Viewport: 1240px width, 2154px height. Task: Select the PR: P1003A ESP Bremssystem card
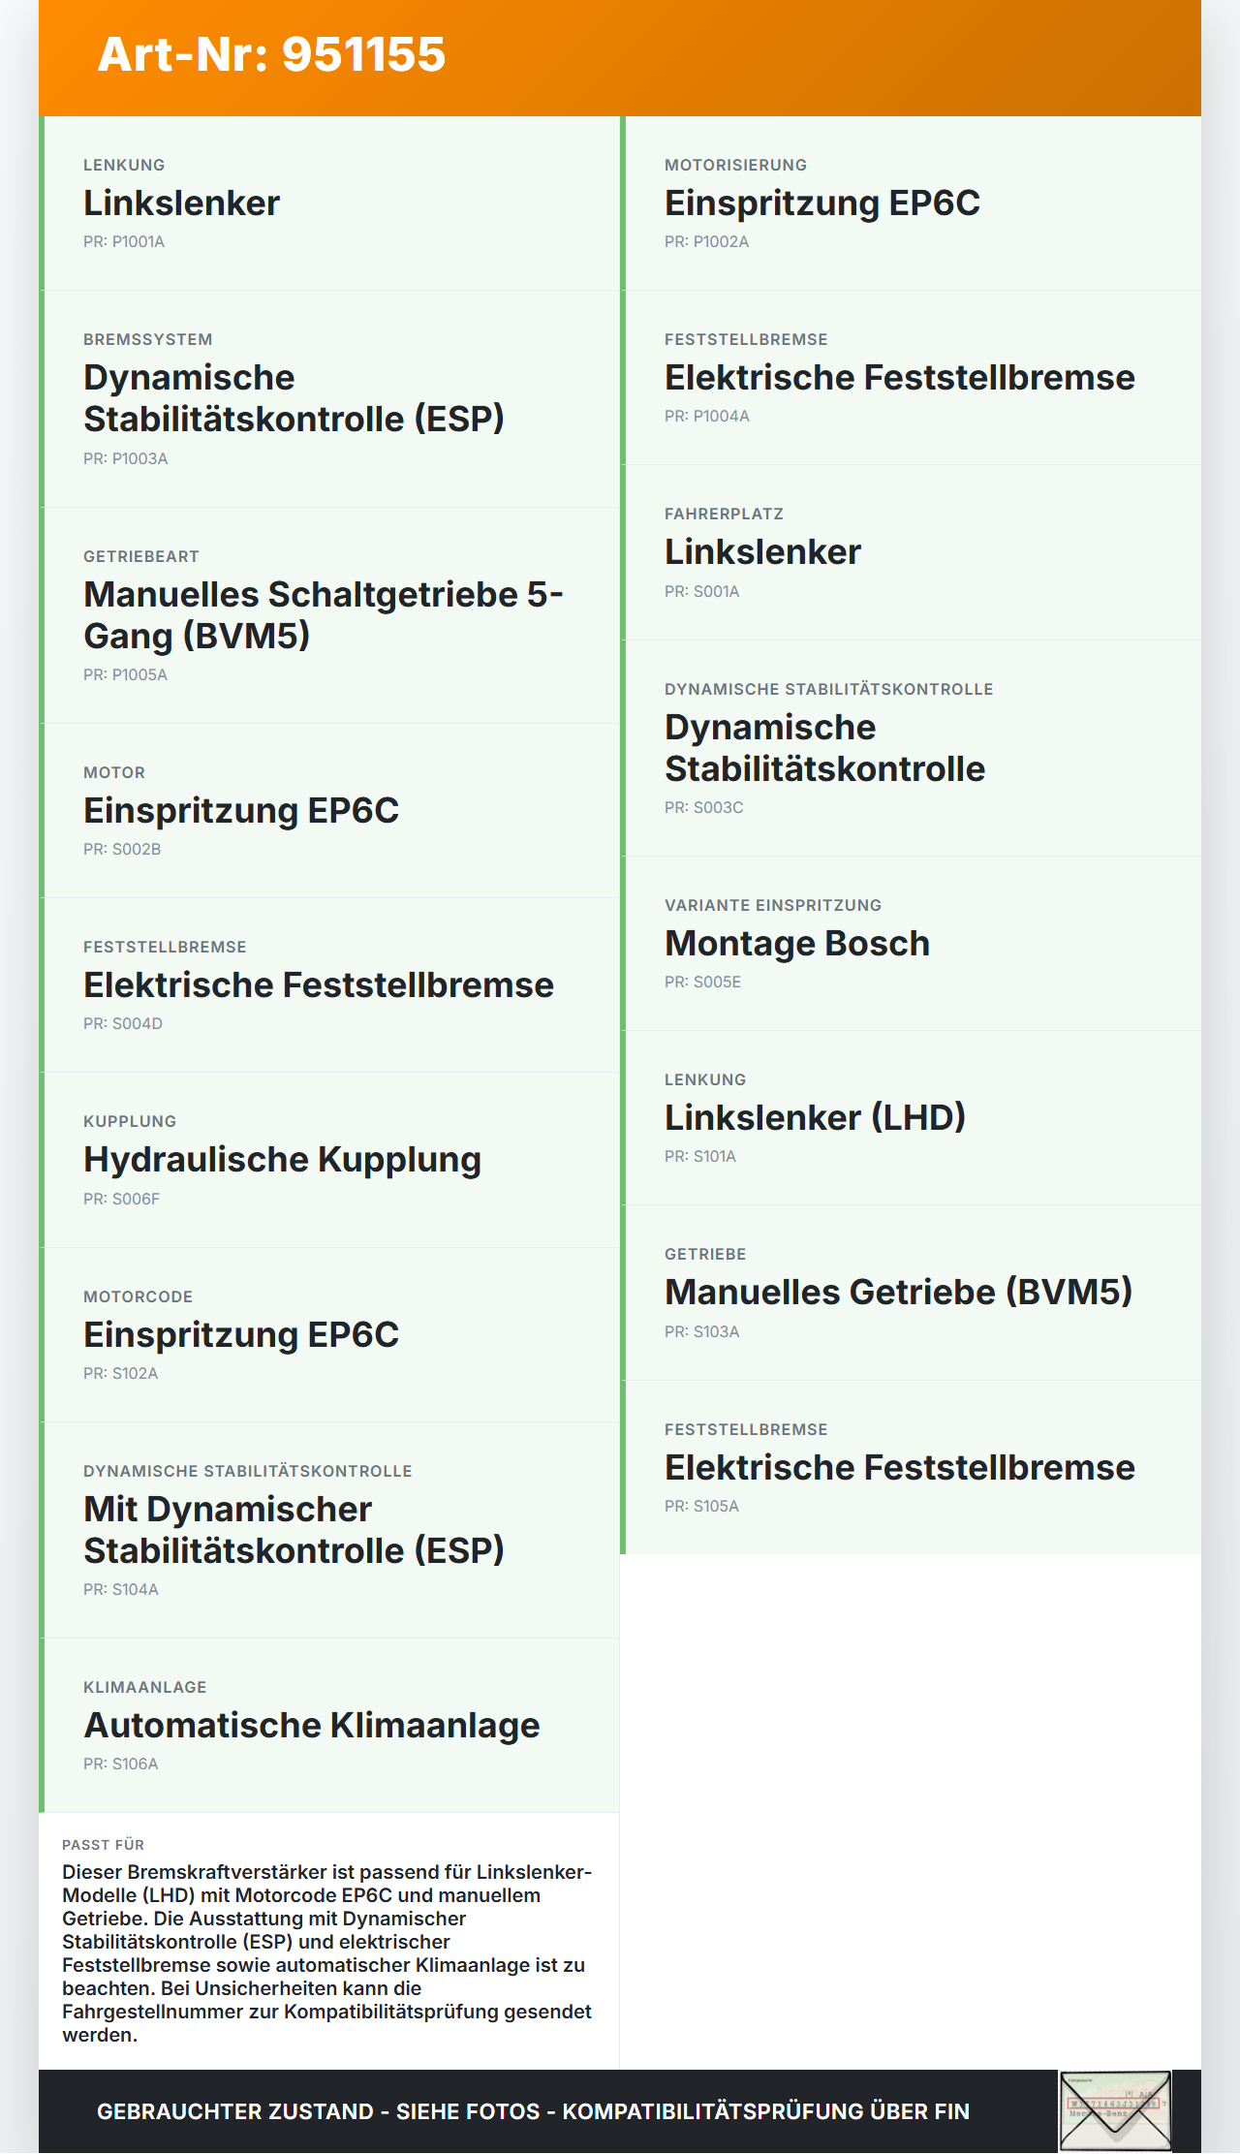(329, 398)
